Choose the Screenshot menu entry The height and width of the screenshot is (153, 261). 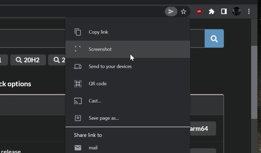point(128,49)
